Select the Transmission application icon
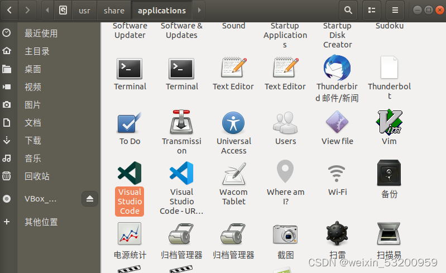Viewport: 446px width, 273px height. pos(181,122)
